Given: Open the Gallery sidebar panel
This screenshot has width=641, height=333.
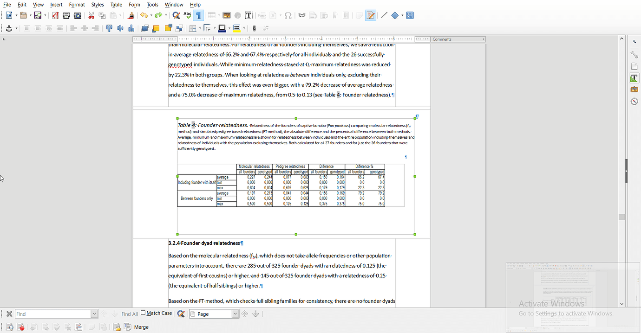Looking at the screenshot, I should coord(634,89).
